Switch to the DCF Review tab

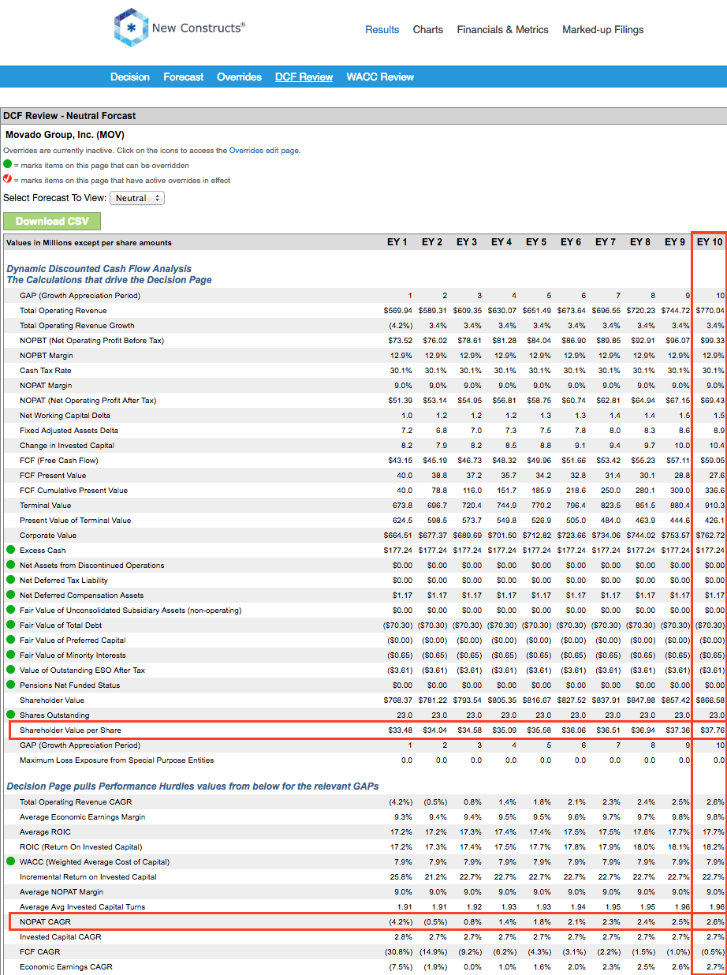point(304,77)
